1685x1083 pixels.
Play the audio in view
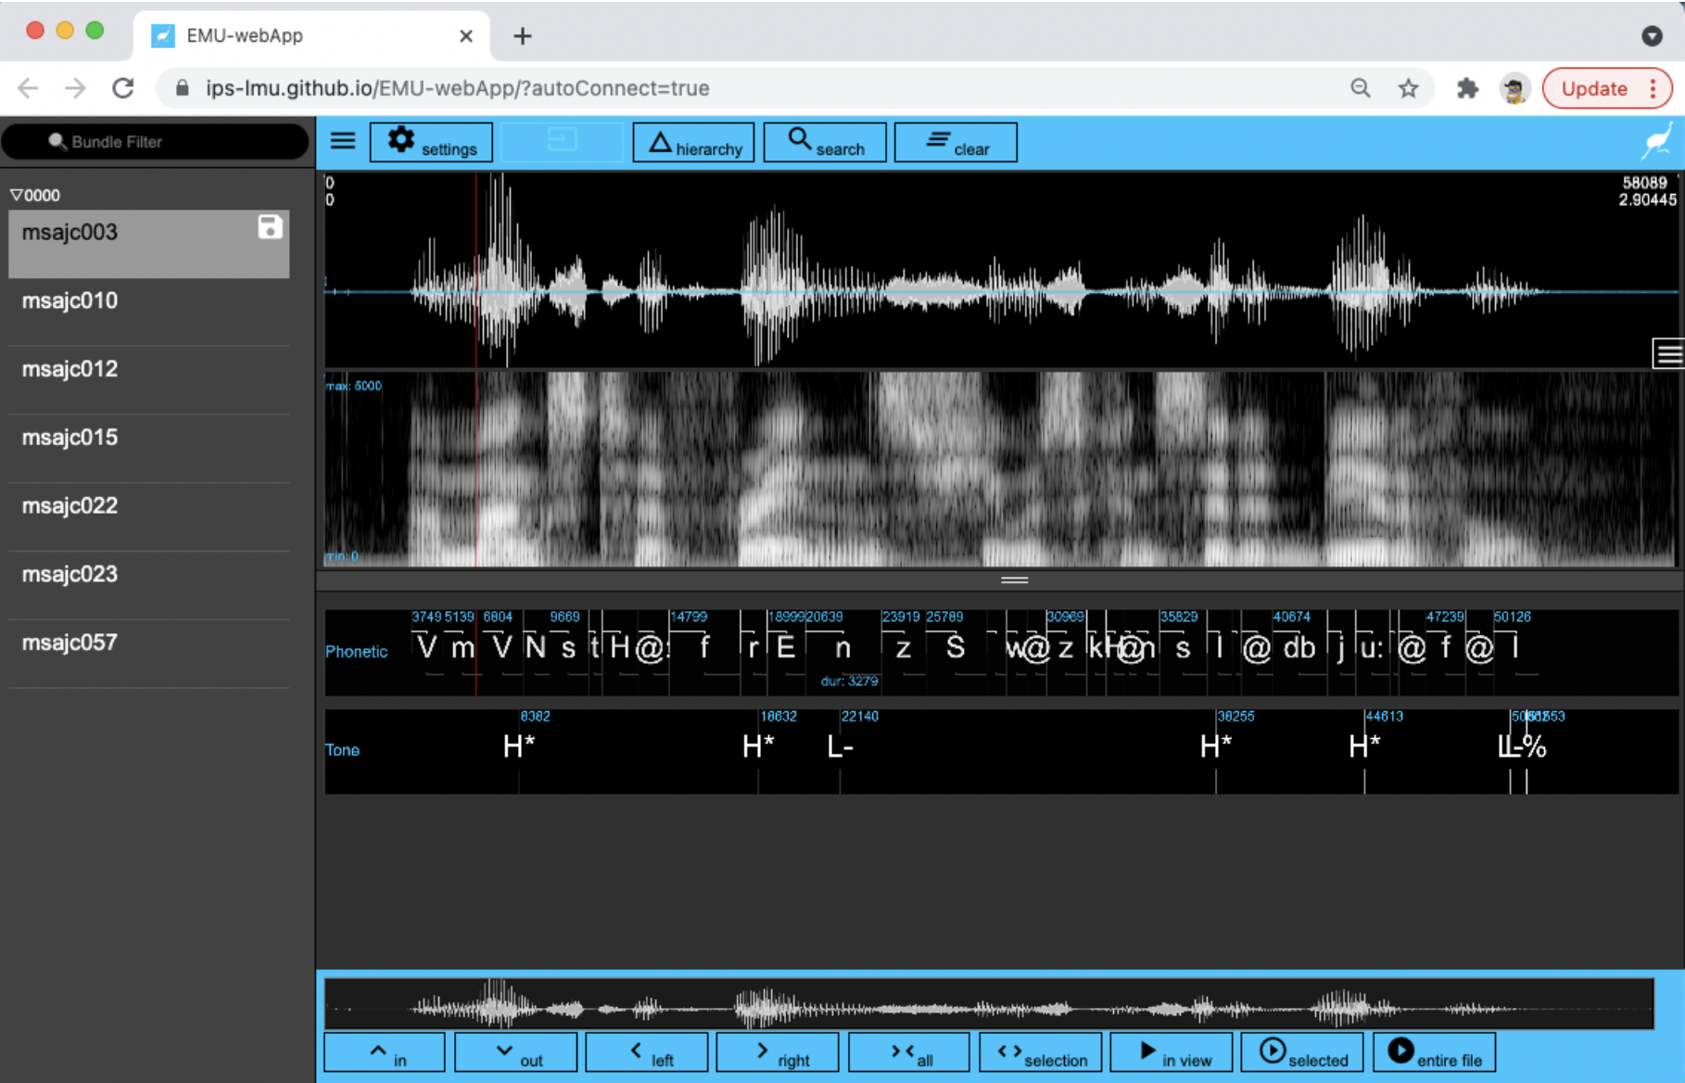1172,1052
